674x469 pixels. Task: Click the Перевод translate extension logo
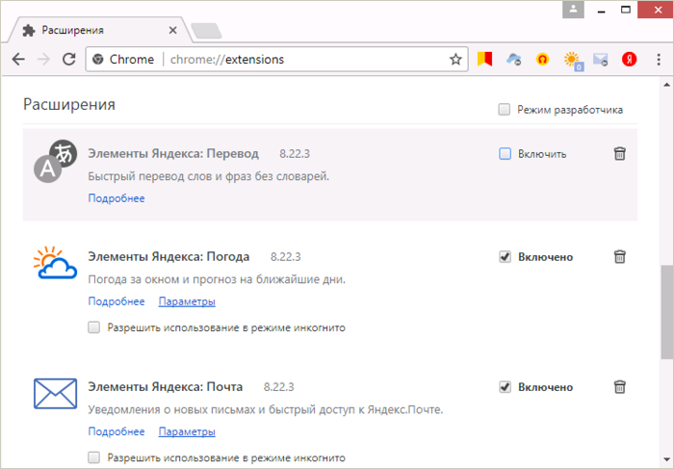click(x=56, y=161)
